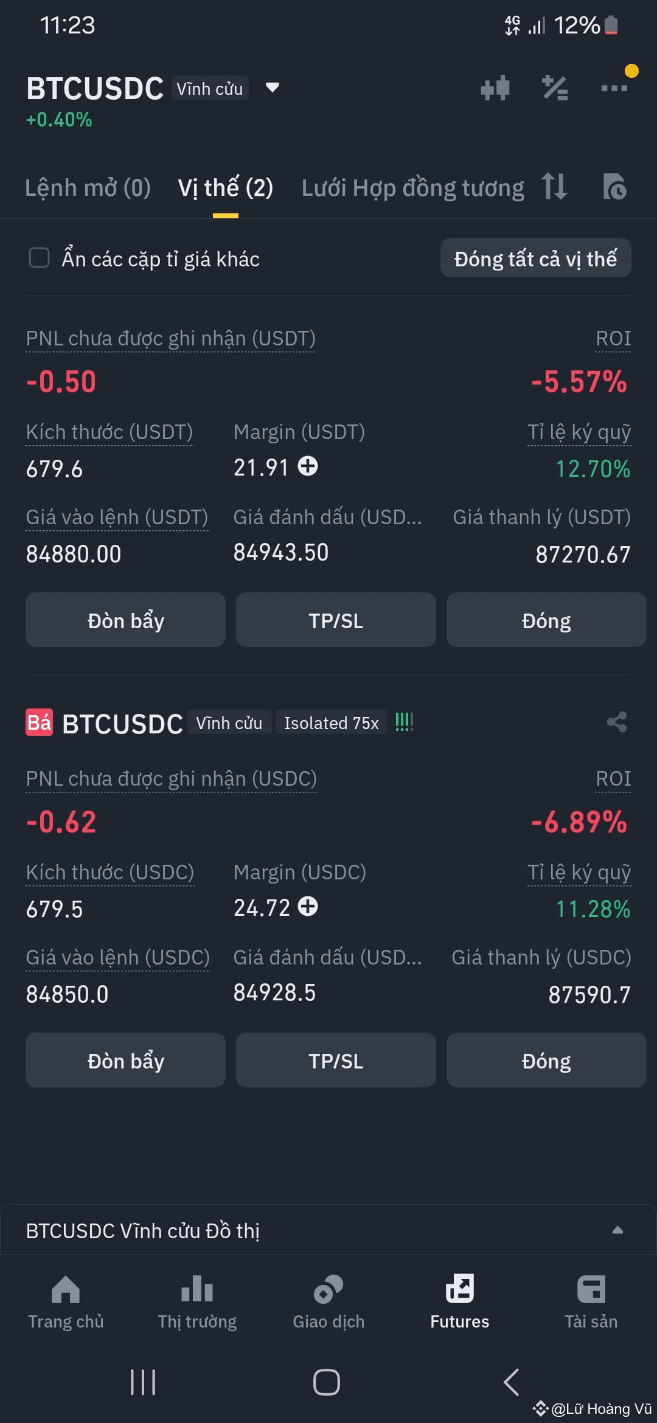Image resolution: width=657 pixels, height=1423 pixels.
Task: Switch to Lệnh mở (0) tab
Action: [x=88, y=188]
